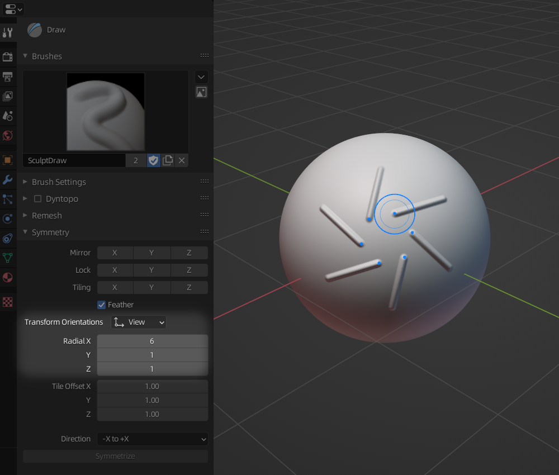Click the Brush Settings panel drag grip
Image resolution: width=559 pixels, height=475 pixels.
(x=205, y=182)
